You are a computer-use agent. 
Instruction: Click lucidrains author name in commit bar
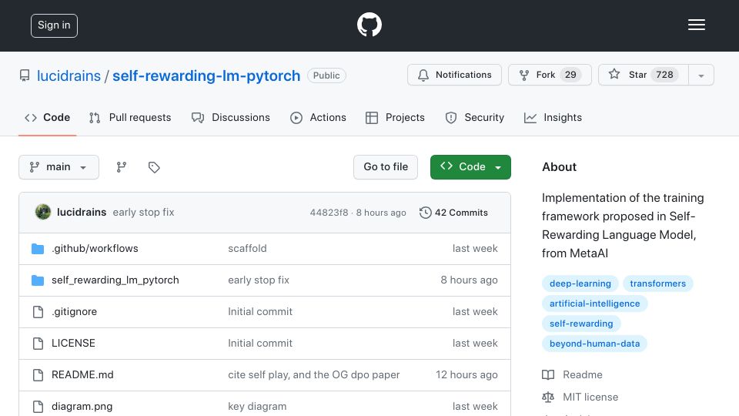coord(82,213)
